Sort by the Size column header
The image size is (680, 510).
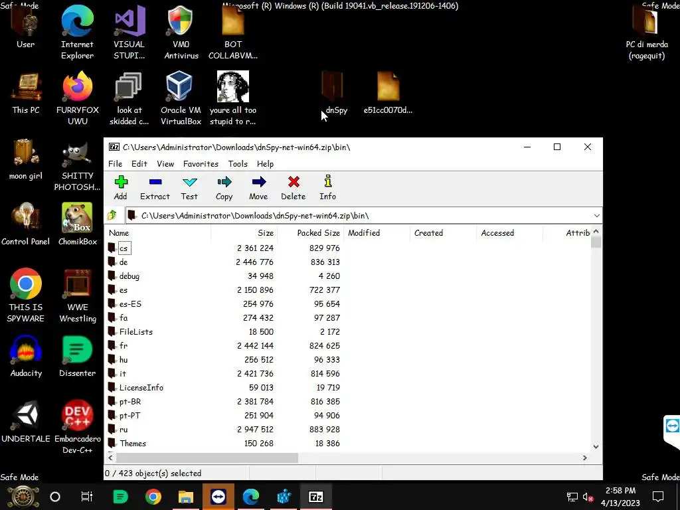click(244, 233)
